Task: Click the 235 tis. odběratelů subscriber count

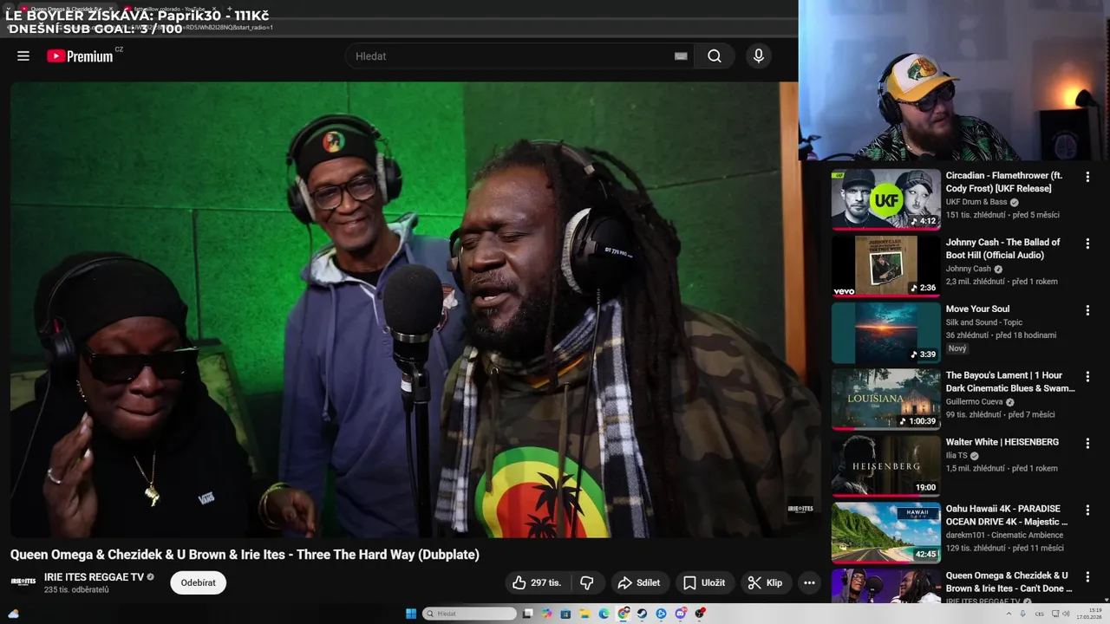Action: point(76,590)
